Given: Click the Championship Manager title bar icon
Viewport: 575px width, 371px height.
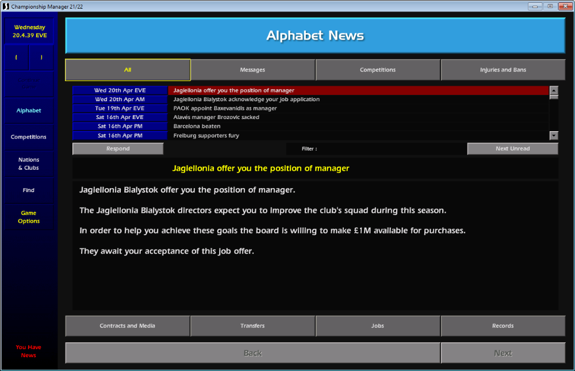Looking at the screenshot, I should 6,6.
